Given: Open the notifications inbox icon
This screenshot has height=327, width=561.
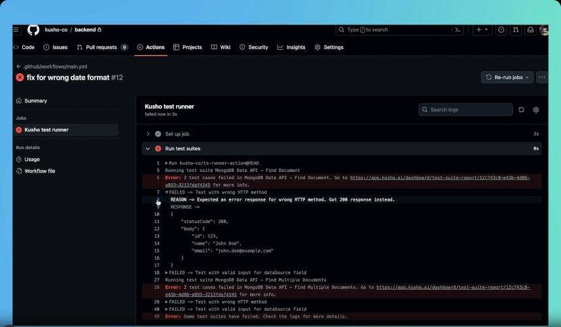Looking at the screenshot, I should (x=530, y=29).
